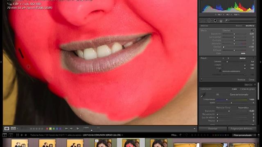
Task: Select the Spot Removal tool
Action: (x=209, y=21)
